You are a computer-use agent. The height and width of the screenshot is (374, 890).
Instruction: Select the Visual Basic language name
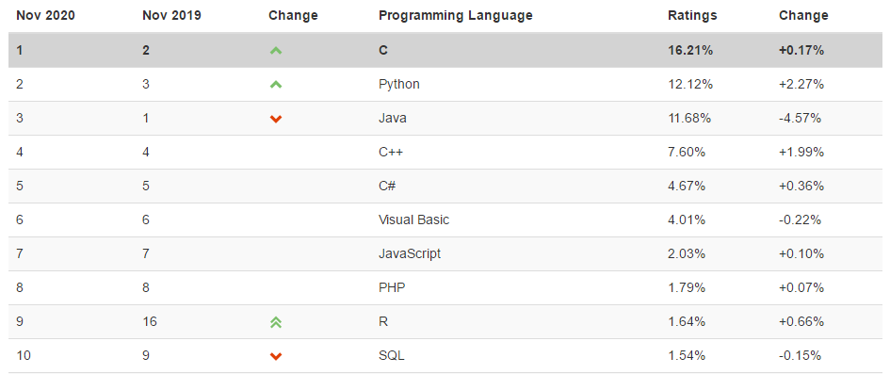click(413, 220)
